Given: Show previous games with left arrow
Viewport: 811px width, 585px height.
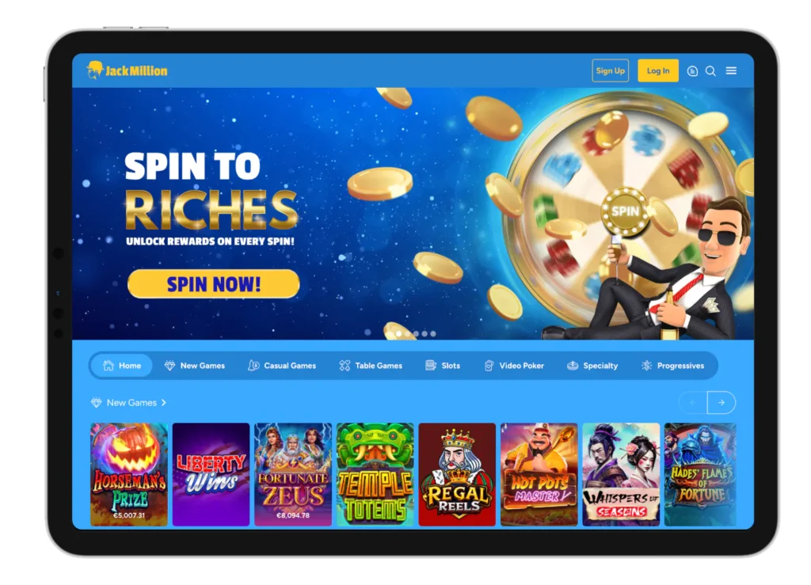Looking at the screenshot, I should coord(693,403).
